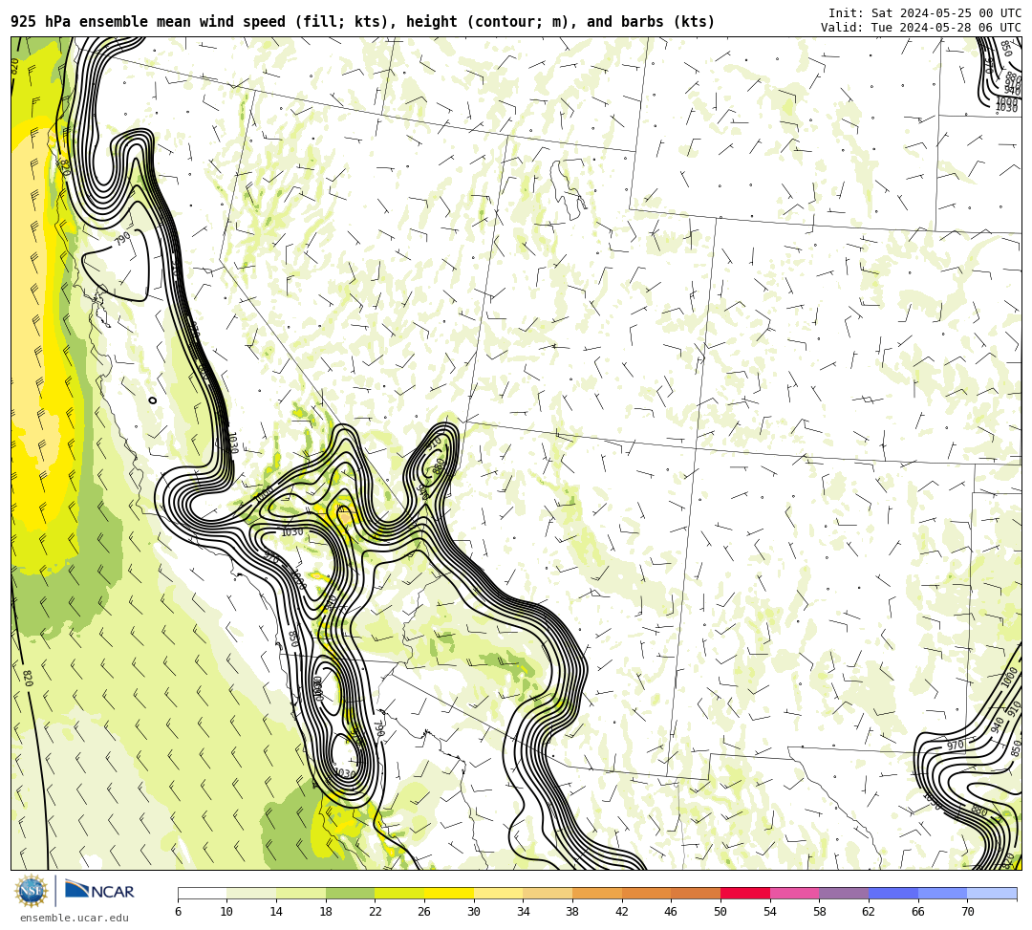Select the 925 hPa ensemble mean chart title

(x=363, y=22)
